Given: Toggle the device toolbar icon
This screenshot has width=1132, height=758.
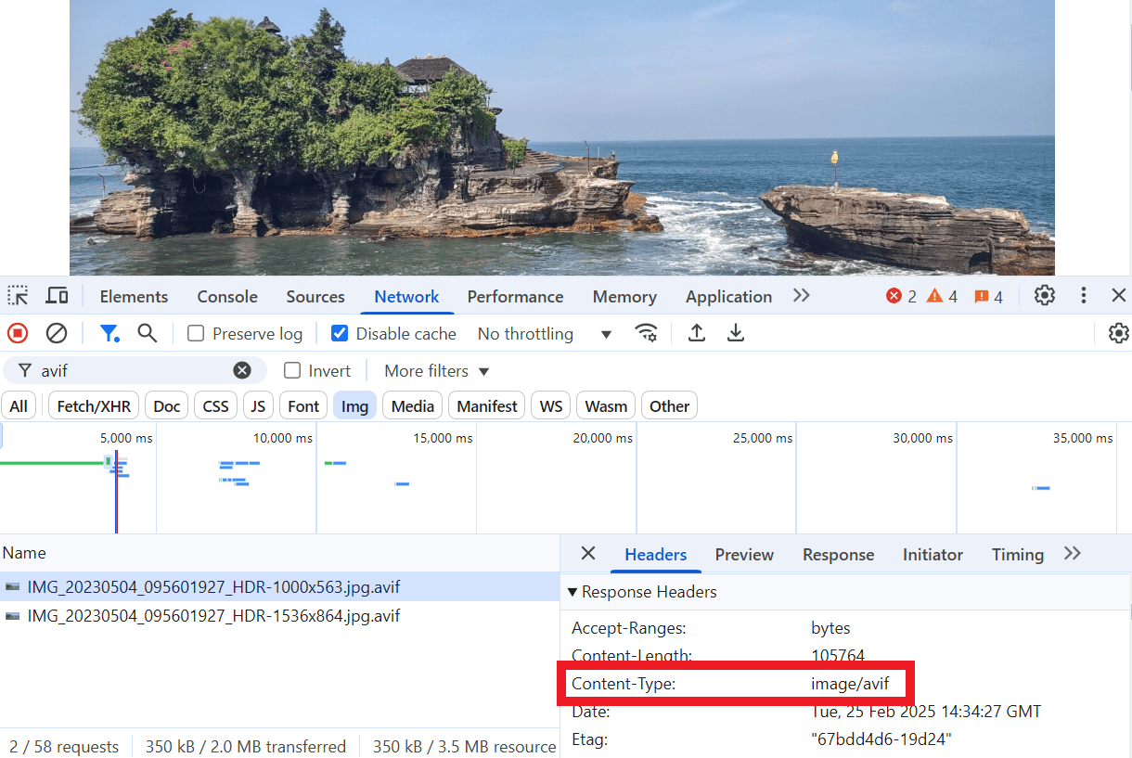Looking at the screenshot, I should (x=57, y=296).
